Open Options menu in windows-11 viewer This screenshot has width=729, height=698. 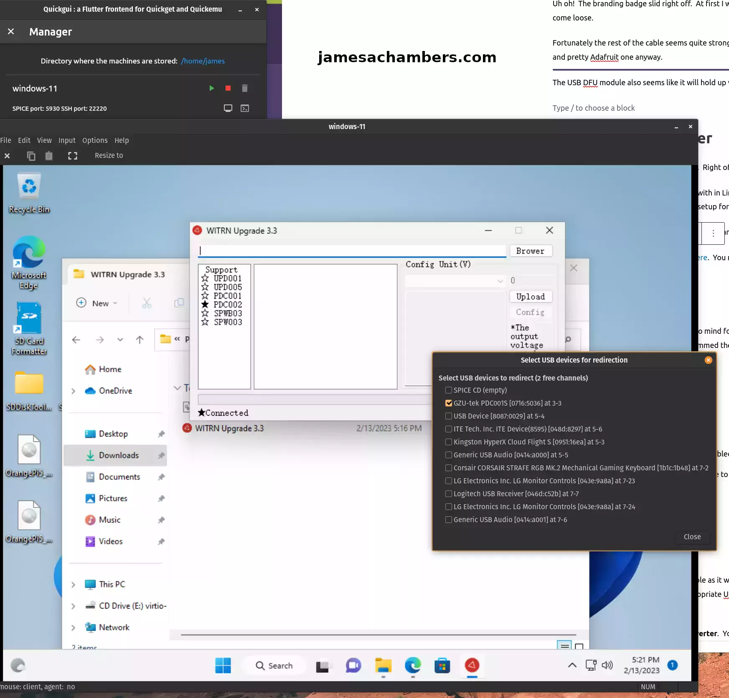[x=95, y=140]
